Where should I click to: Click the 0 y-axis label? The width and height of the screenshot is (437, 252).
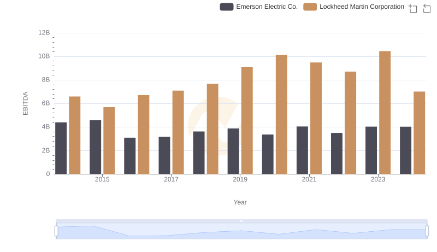point(48,174)
